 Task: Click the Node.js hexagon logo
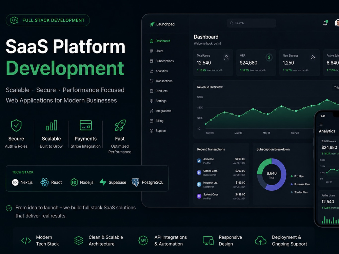click(74, 183)
